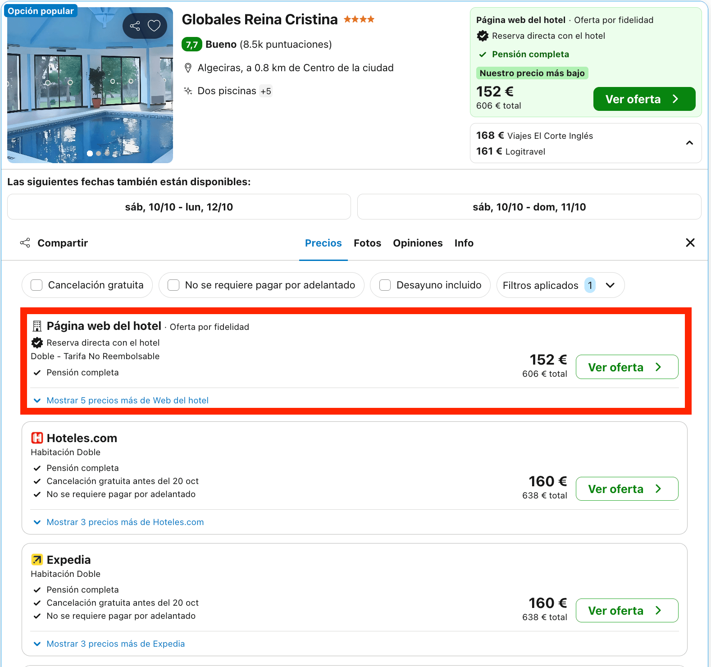Click Ver oferta for Página web del hotel row
The height and width of the screenshot is (667, 711).
[627, 367]
